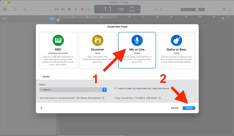
Task: Open input device settings arrow next to Yeti Stereo Microphone
Action: [x=103, y=98]
